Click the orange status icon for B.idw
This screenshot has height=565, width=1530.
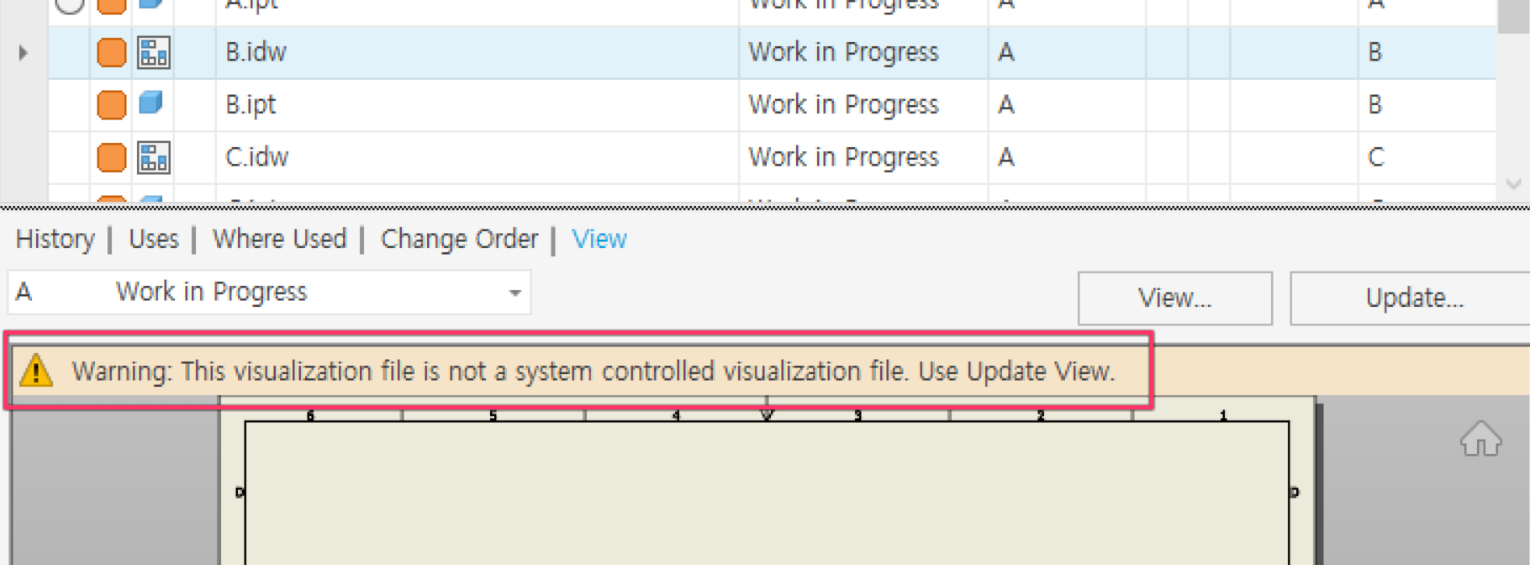pyautogui.click(x=111, y=52)
